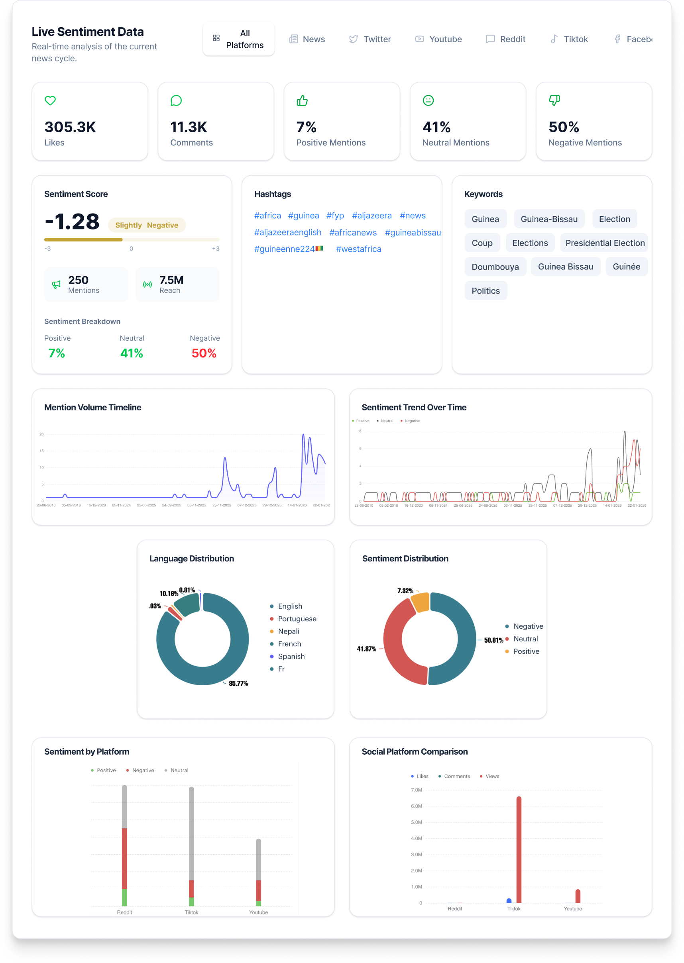This screenshot has height=963, width=684.
Task: Click the sentiment score progress bar
Action: pyautogui.click(x=132, y=239)
